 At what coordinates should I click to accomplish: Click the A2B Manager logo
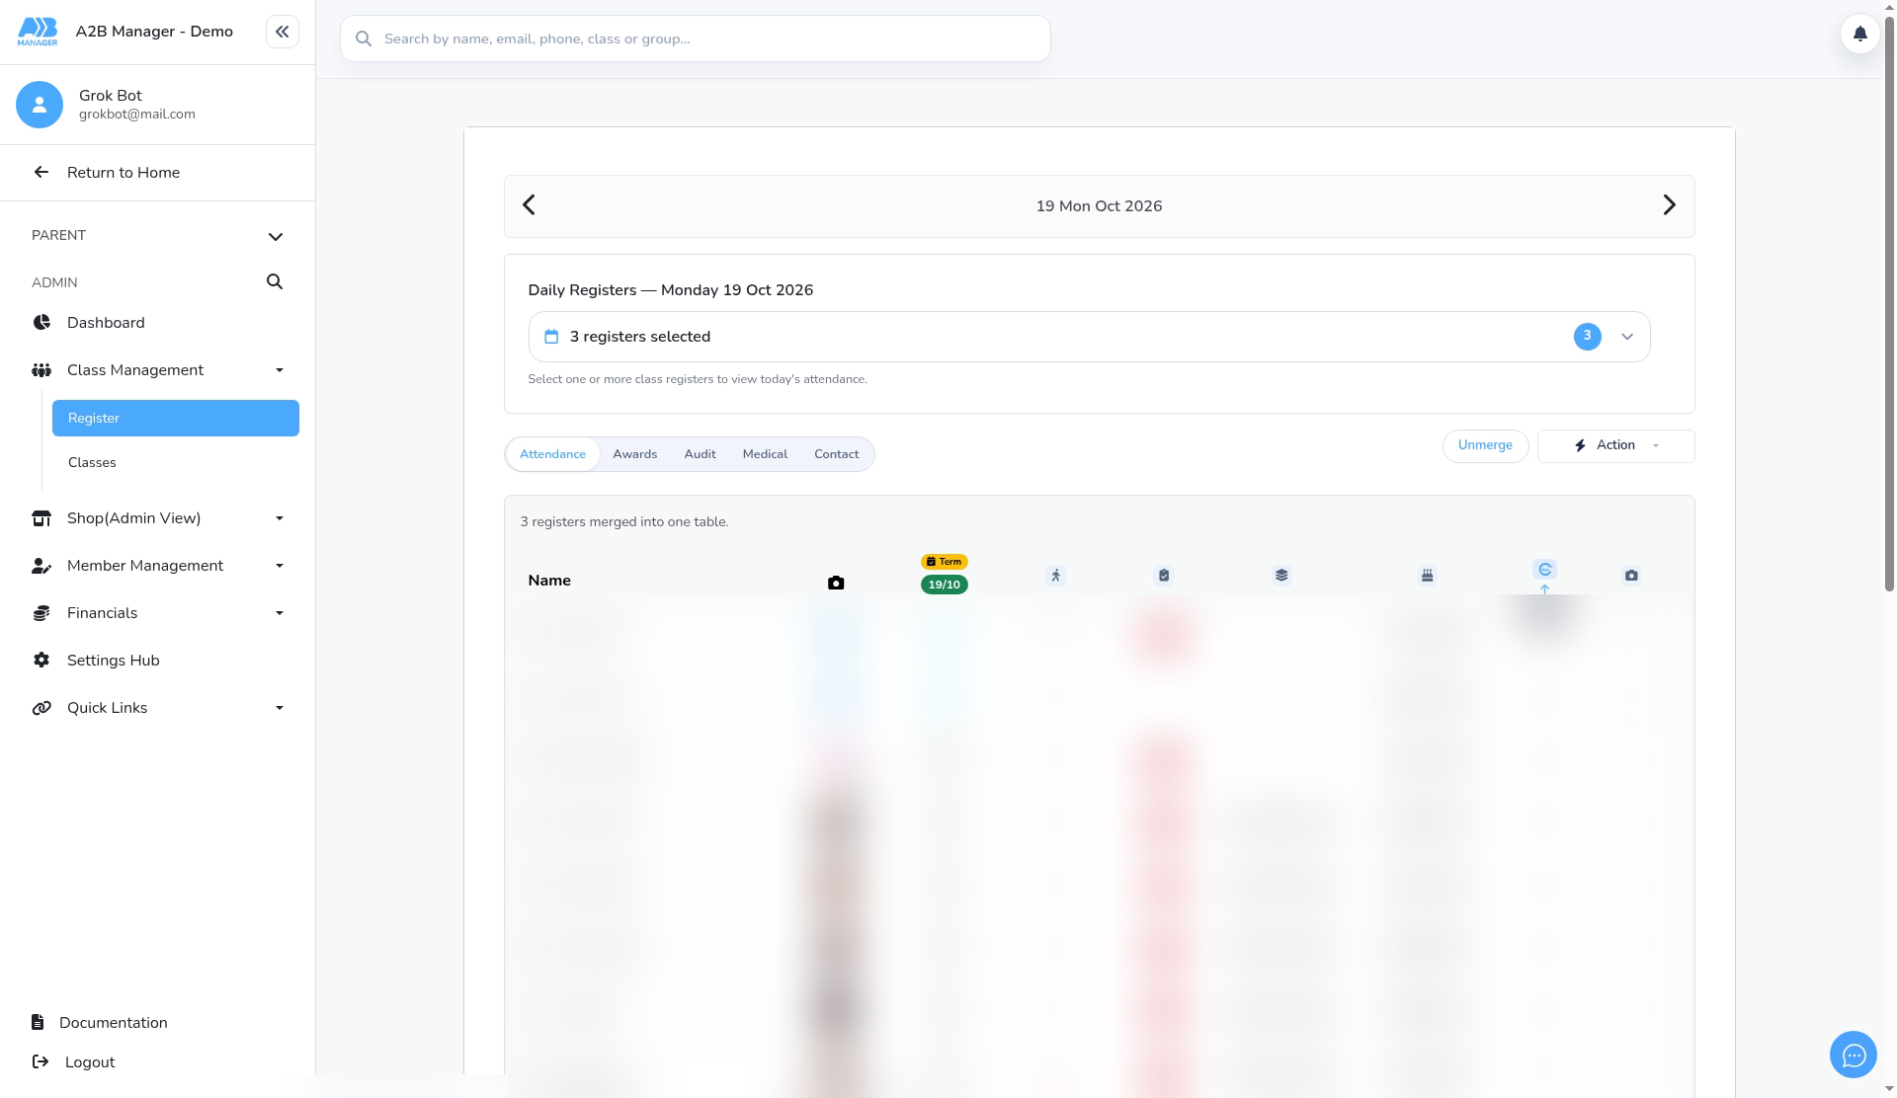coord(38,32)
